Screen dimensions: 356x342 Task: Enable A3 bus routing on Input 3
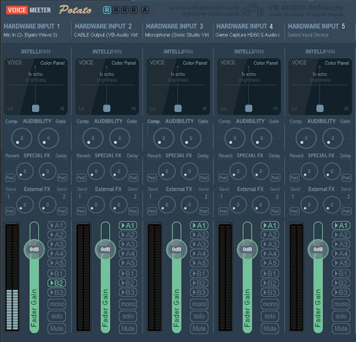pyautogui.click(x=199, y=244)
